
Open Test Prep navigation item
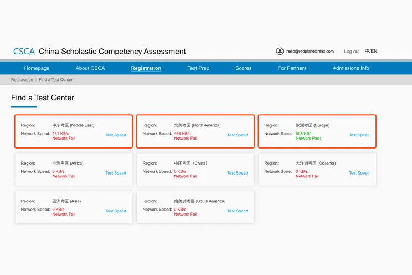(198, 68)
